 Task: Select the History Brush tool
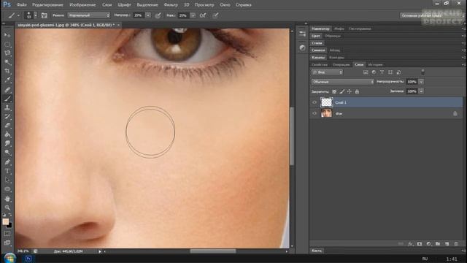coord(7,116)
